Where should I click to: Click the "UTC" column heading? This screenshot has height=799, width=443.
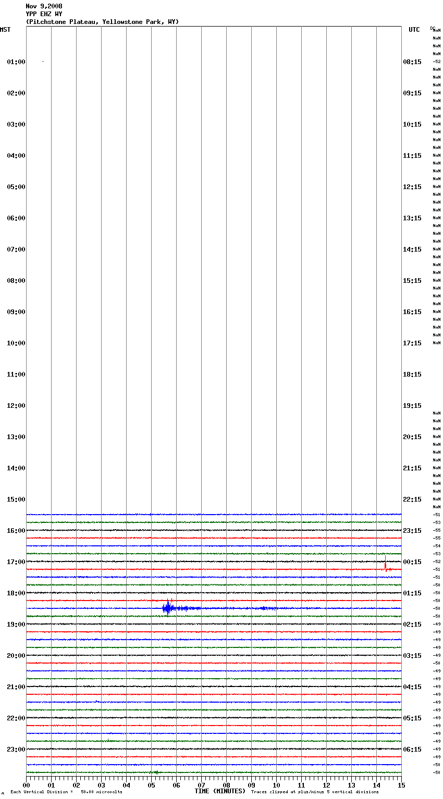[414, 30]
